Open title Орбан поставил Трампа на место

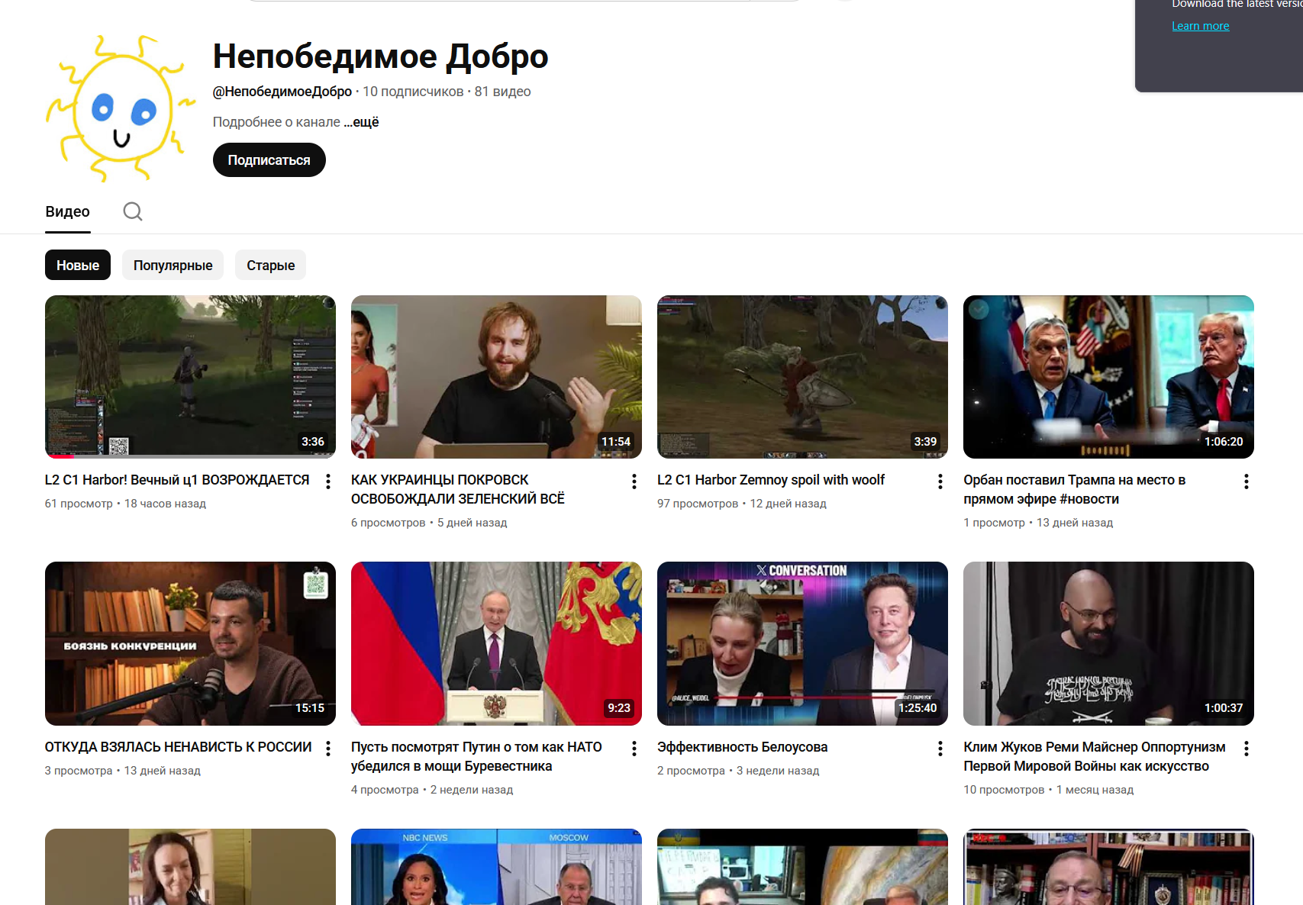tap(1075, 489)
